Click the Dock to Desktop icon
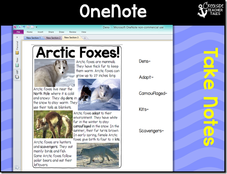 click(x=28, y=27)
